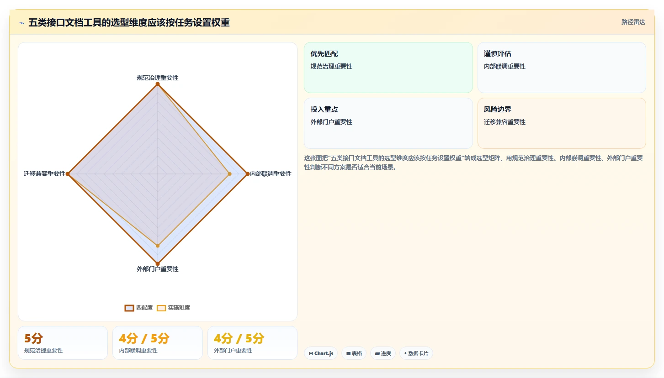Open the 投入重点 card

tap(388, 123)
